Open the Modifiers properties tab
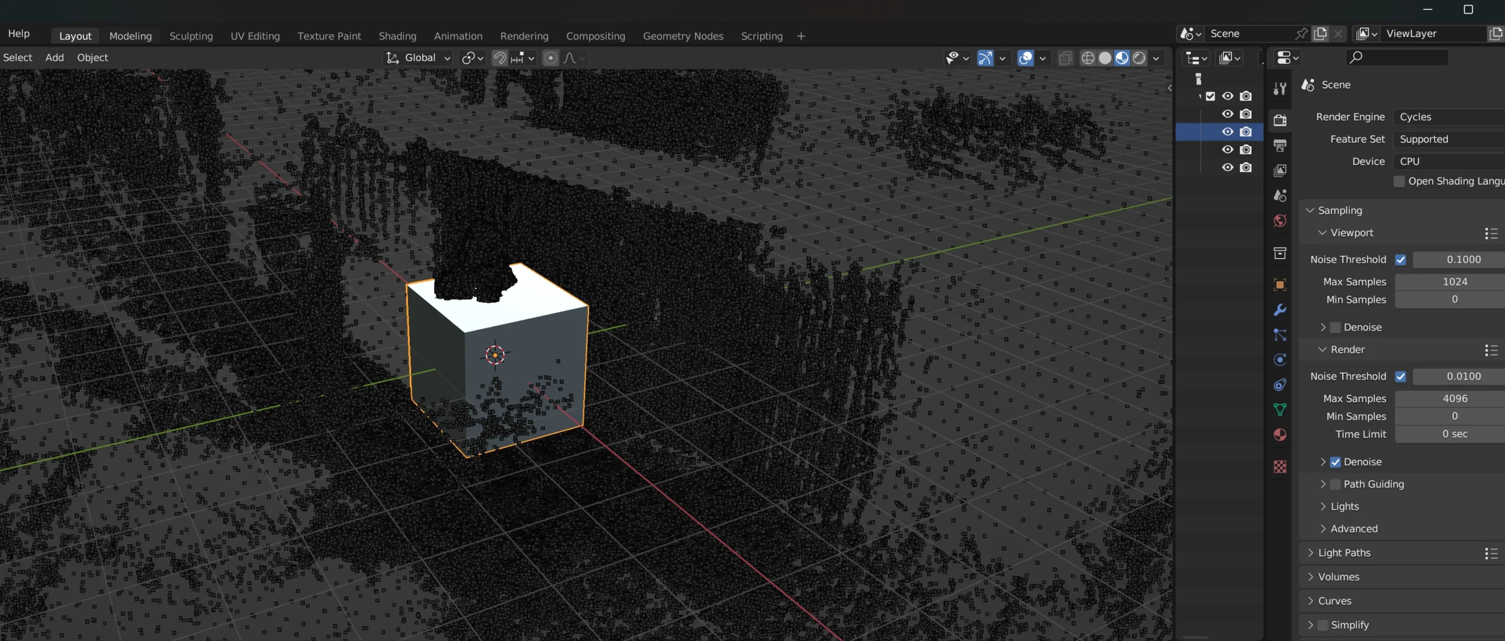 click(1280, 310)
